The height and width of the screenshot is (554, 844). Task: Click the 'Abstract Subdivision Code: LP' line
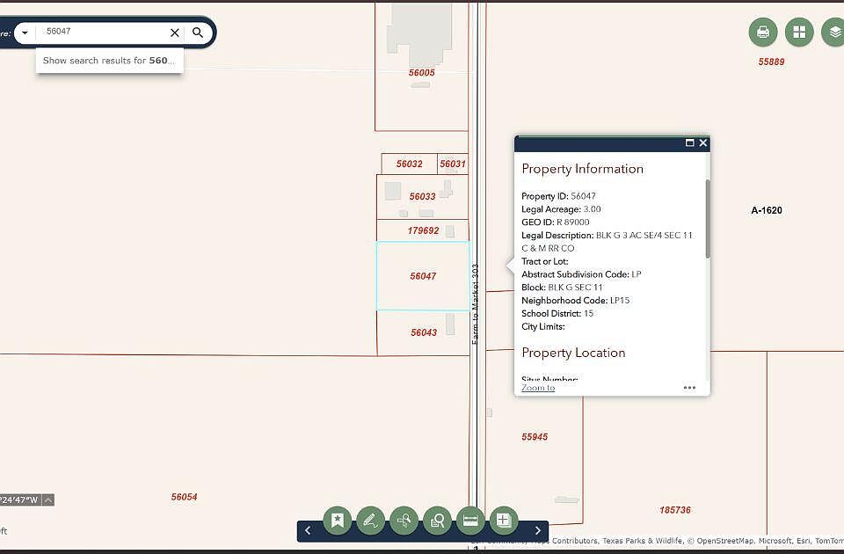point(581,274)
